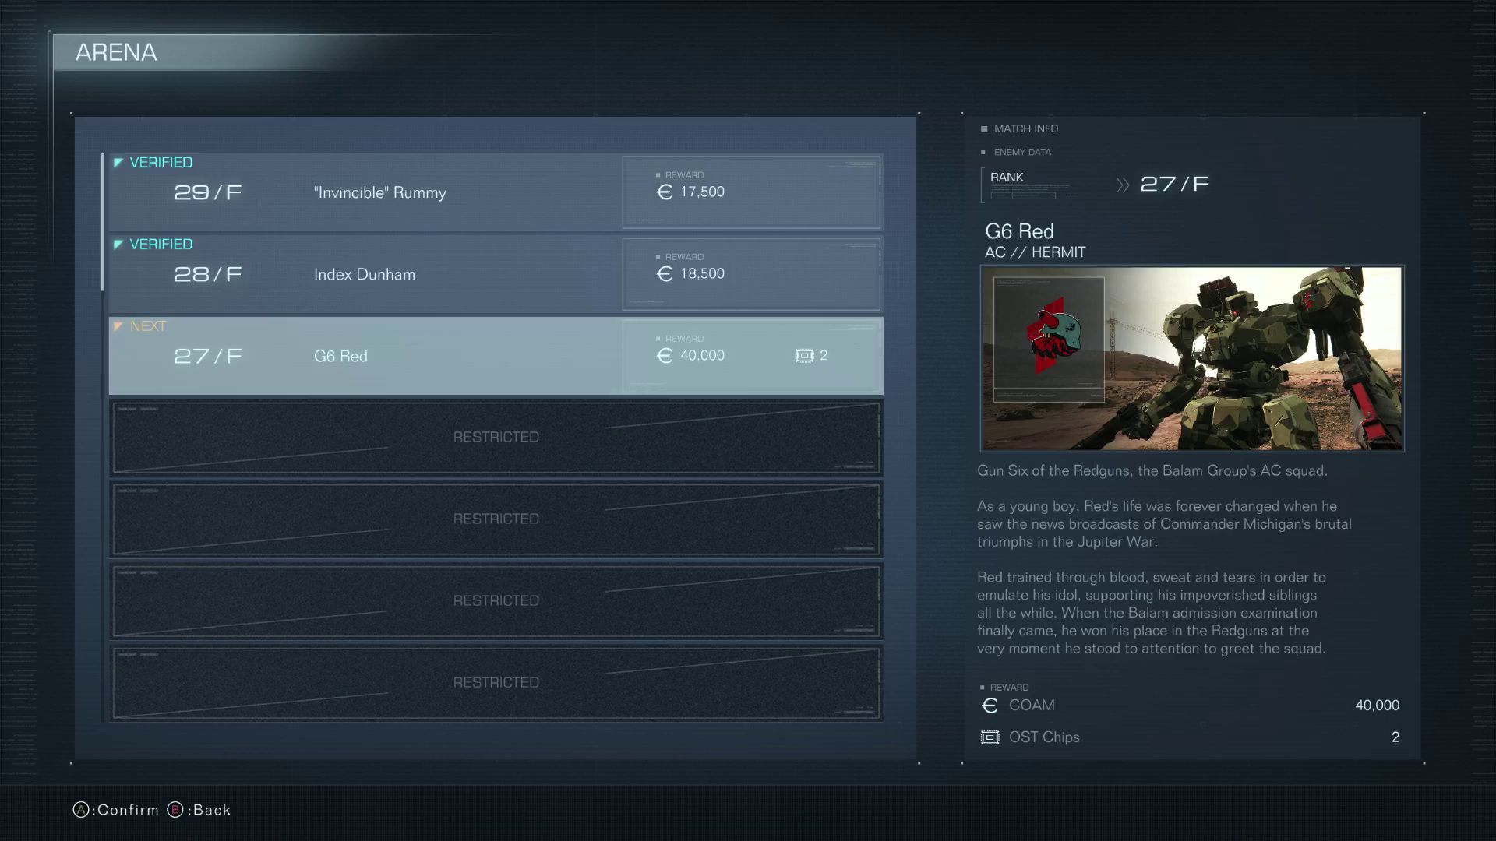
Task: Click the ENEMY DATA label
Action: (x=1016, y=152)
